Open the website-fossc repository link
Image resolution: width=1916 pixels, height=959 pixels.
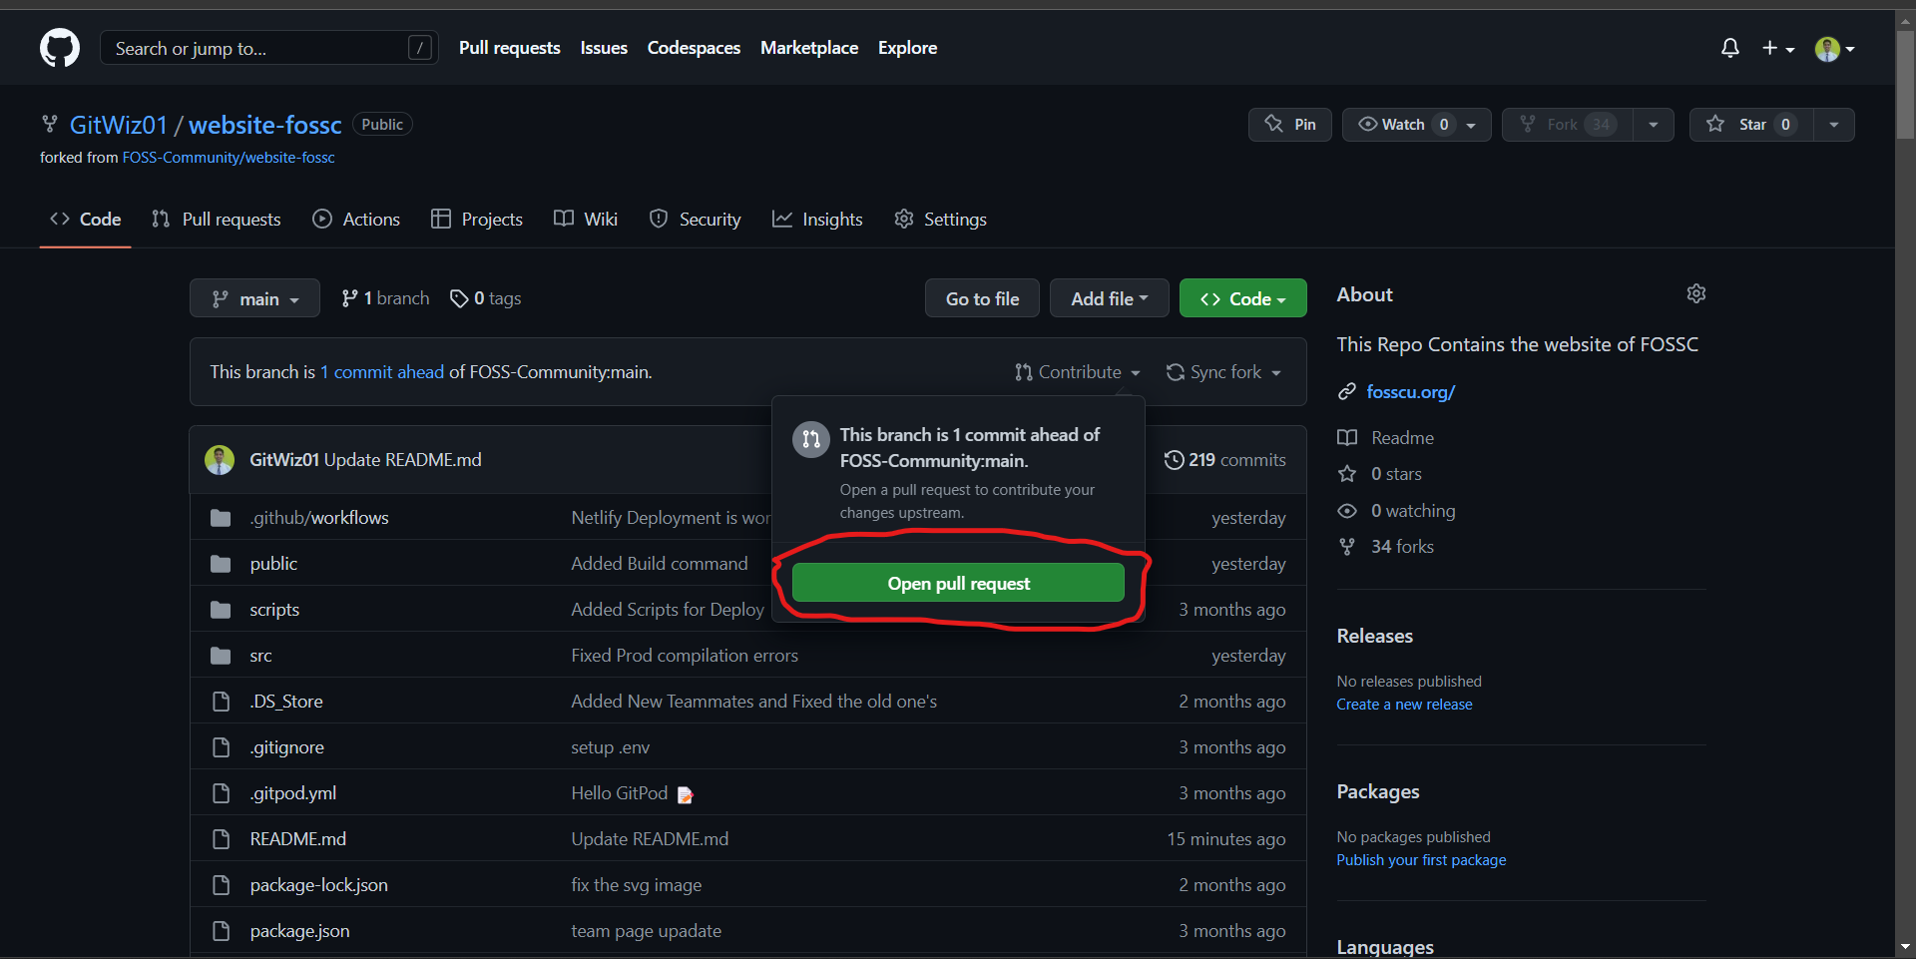click(265, 125)
